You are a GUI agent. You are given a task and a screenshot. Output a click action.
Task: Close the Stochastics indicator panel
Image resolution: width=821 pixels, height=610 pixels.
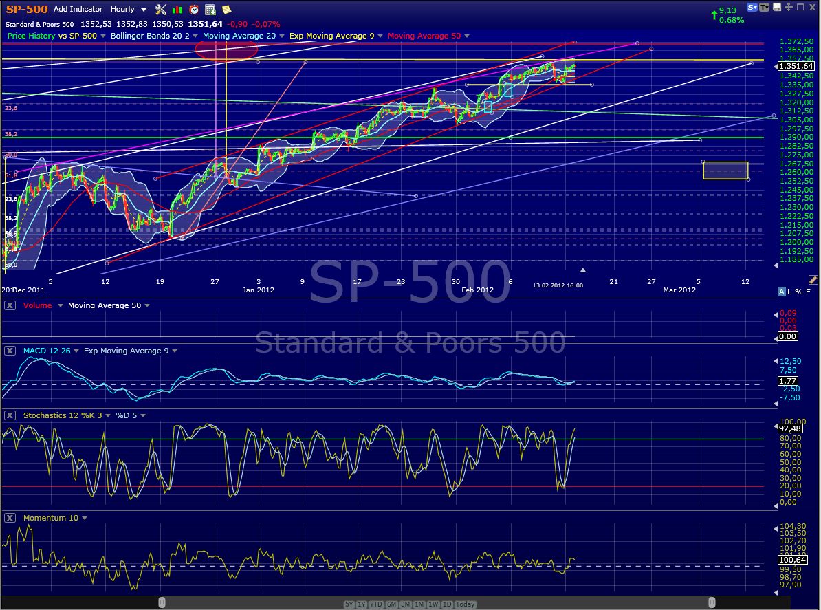pos(10,415)
